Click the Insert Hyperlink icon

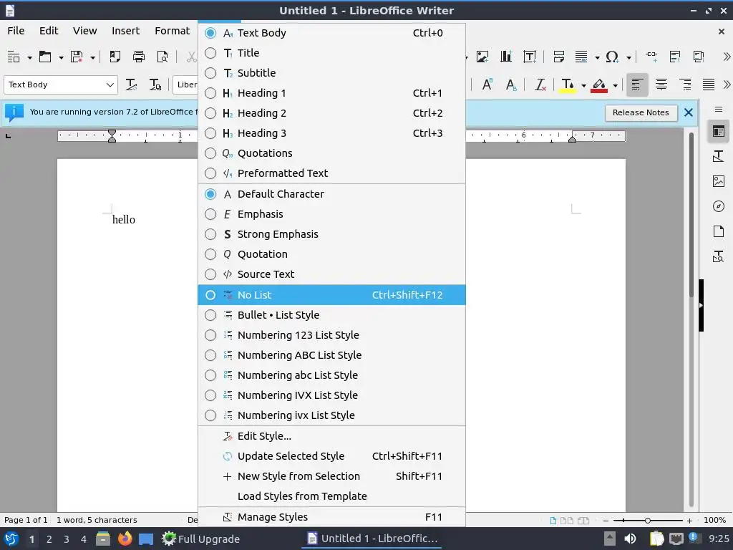click(x=651, y=57)
